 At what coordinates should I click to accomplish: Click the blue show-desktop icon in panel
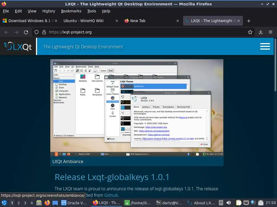tap(55, 203)
